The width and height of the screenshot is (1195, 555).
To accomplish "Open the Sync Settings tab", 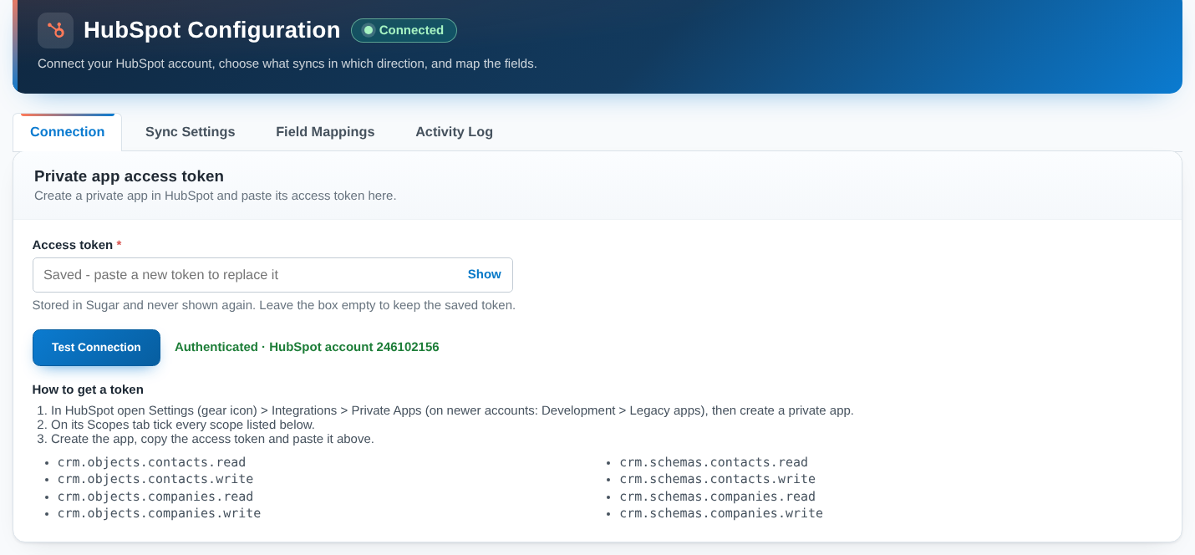I will (191, 132).
